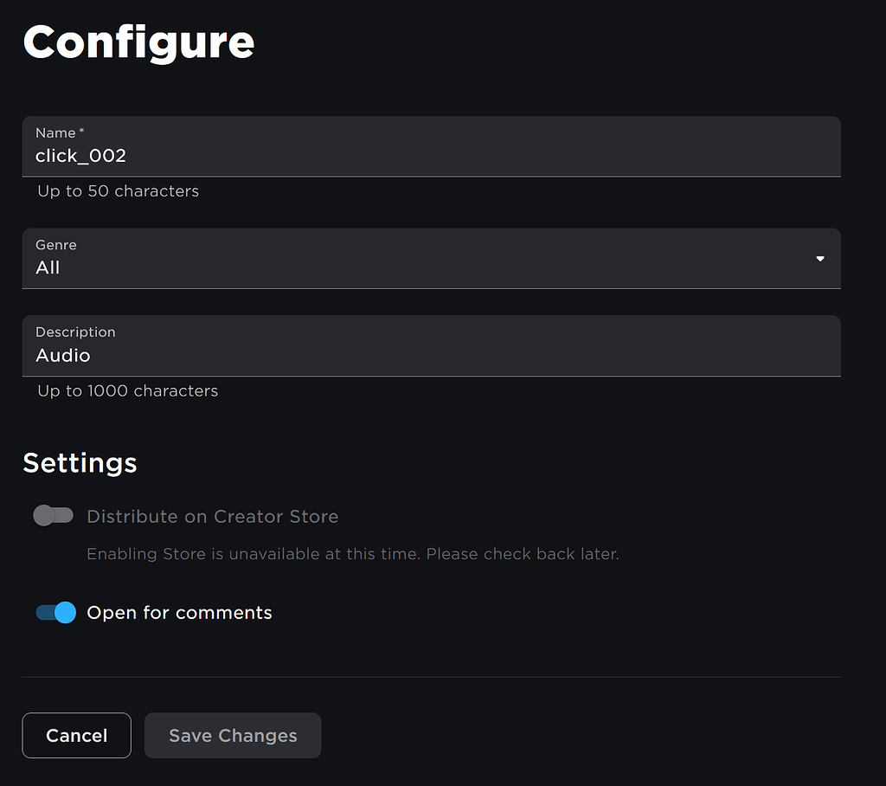Toggle comments off for click_002
The width and height of the screenshot is (886, 786).
[55, 612]
